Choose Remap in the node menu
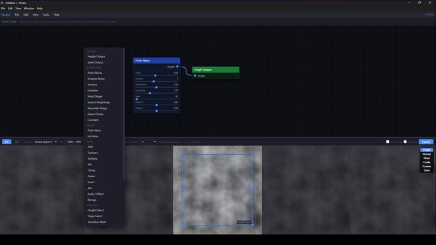The height and width of the screenshot is (245, 436). pyautogui.click(x=104, y=200)
